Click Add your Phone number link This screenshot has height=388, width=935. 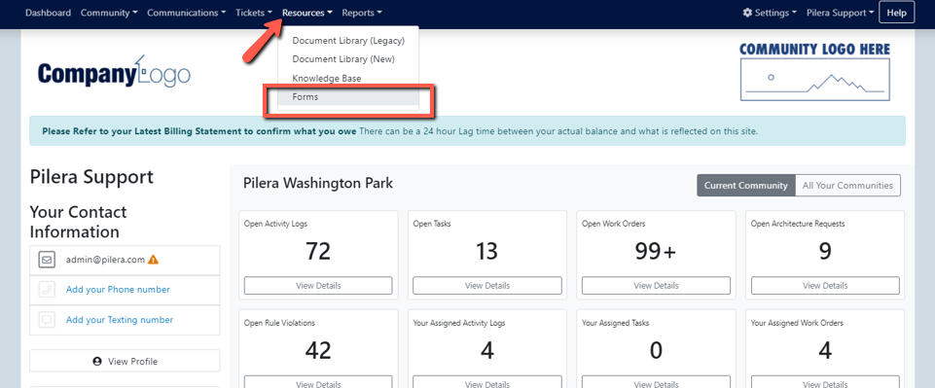(118, 290)
